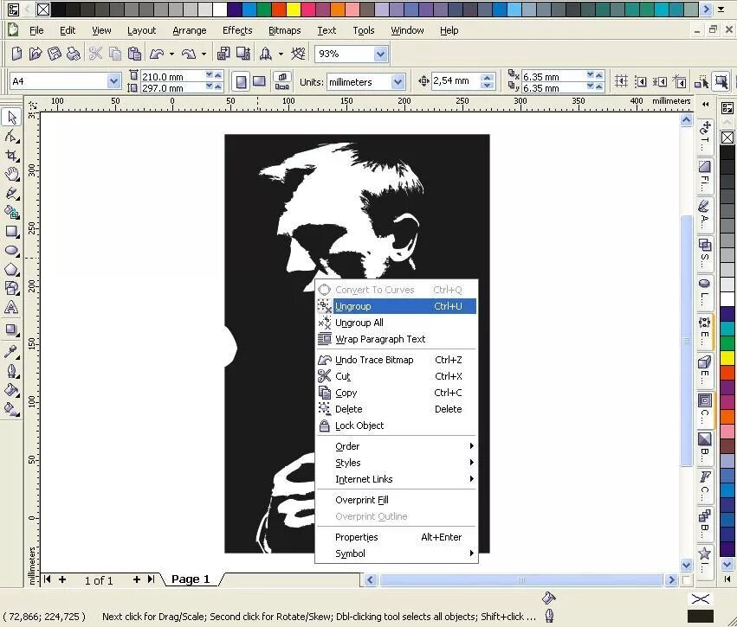Select the Rectangle tool
Image resolution: width=737 pixels, height=627 pixels.
click(x=12, y=231)
